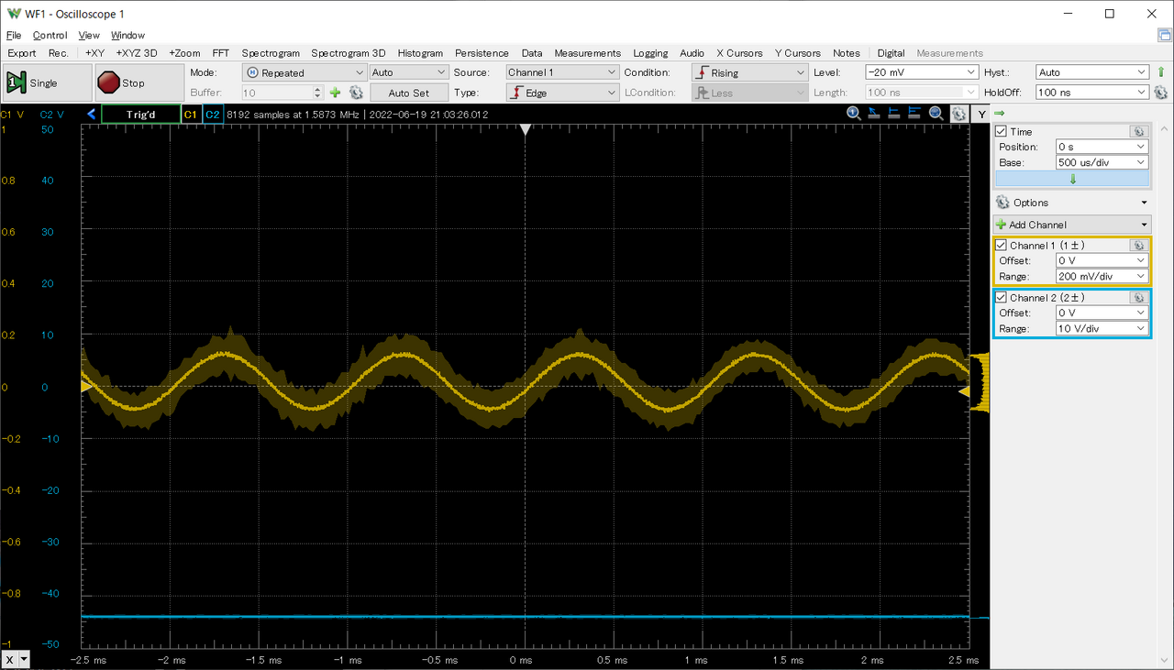Expand the trigger Source Channel 1 dropdown
Viewport: 1174px width, 670px height.
(x=562, y=72)
